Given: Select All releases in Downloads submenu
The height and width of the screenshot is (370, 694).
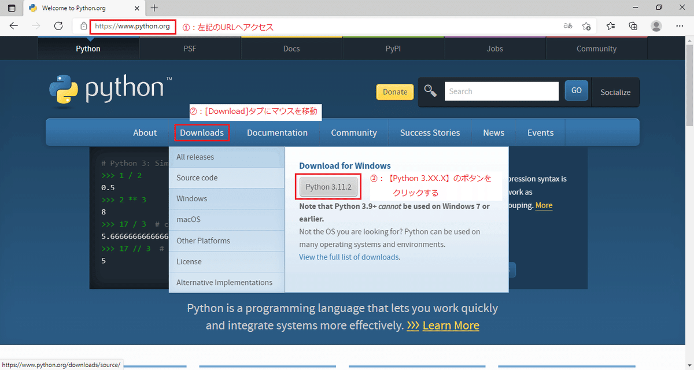Looking at the screenshot, I should (x=227, y=157).
